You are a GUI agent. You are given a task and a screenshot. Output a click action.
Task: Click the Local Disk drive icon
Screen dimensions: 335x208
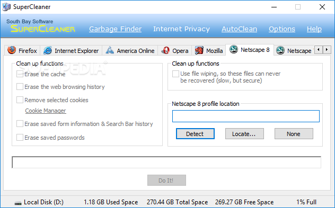[18, 203]
